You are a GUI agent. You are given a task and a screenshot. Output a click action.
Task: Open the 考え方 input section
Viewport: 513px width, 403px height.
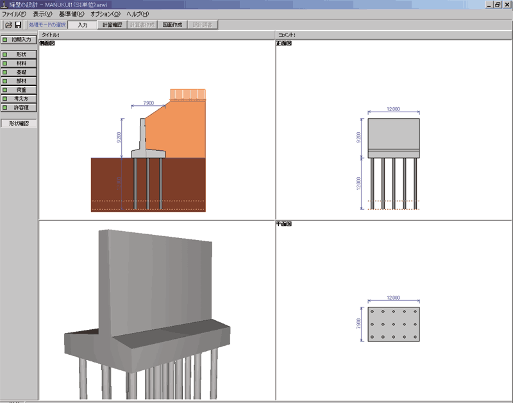(19, 99)
